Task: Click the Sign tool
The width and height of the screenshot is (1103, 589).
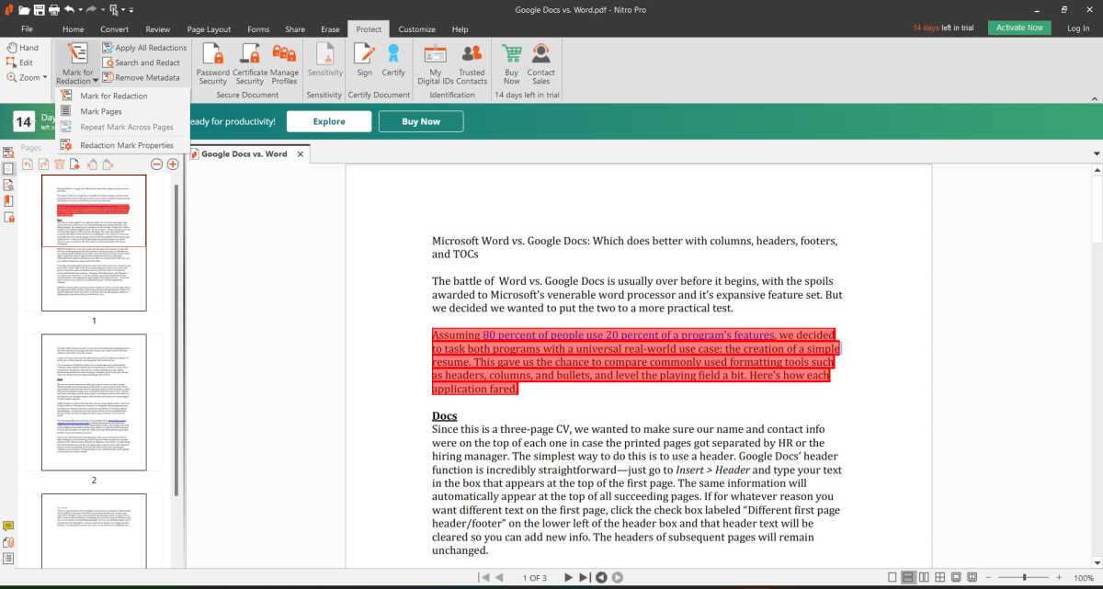Action: coord(365,61)
